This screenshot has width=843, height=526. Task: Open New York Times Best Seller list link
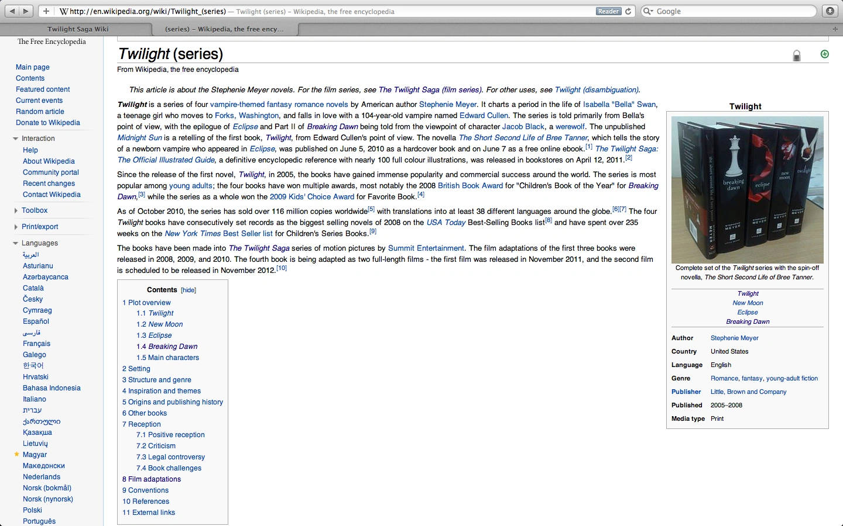pos(219,234)
